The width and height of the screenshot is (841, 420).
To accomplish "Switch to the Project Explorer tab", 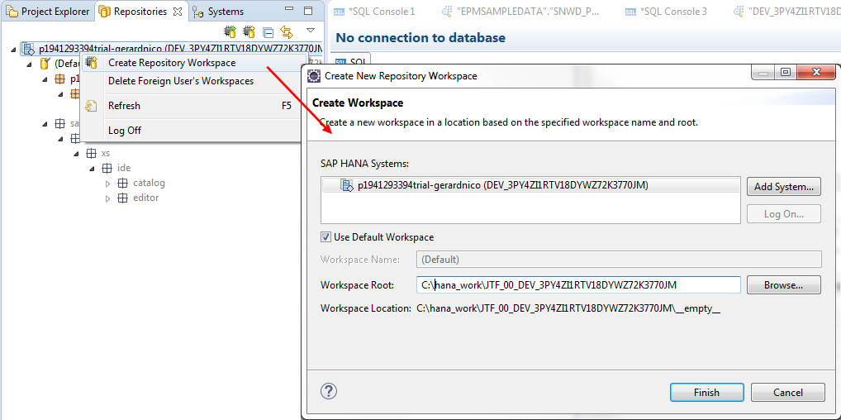I will tap(48, 12).
